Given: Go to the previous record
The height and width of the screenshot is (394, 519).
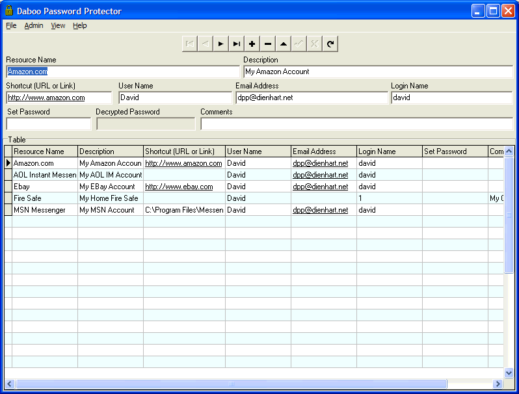Looking at the screenshot, I should tap(206, 44).
